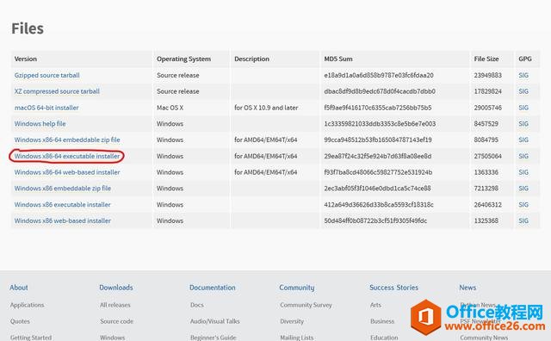Open Gzipped source tarball download link
The width and height of the screenshot is (551, 341).
(x=46, y=75)
